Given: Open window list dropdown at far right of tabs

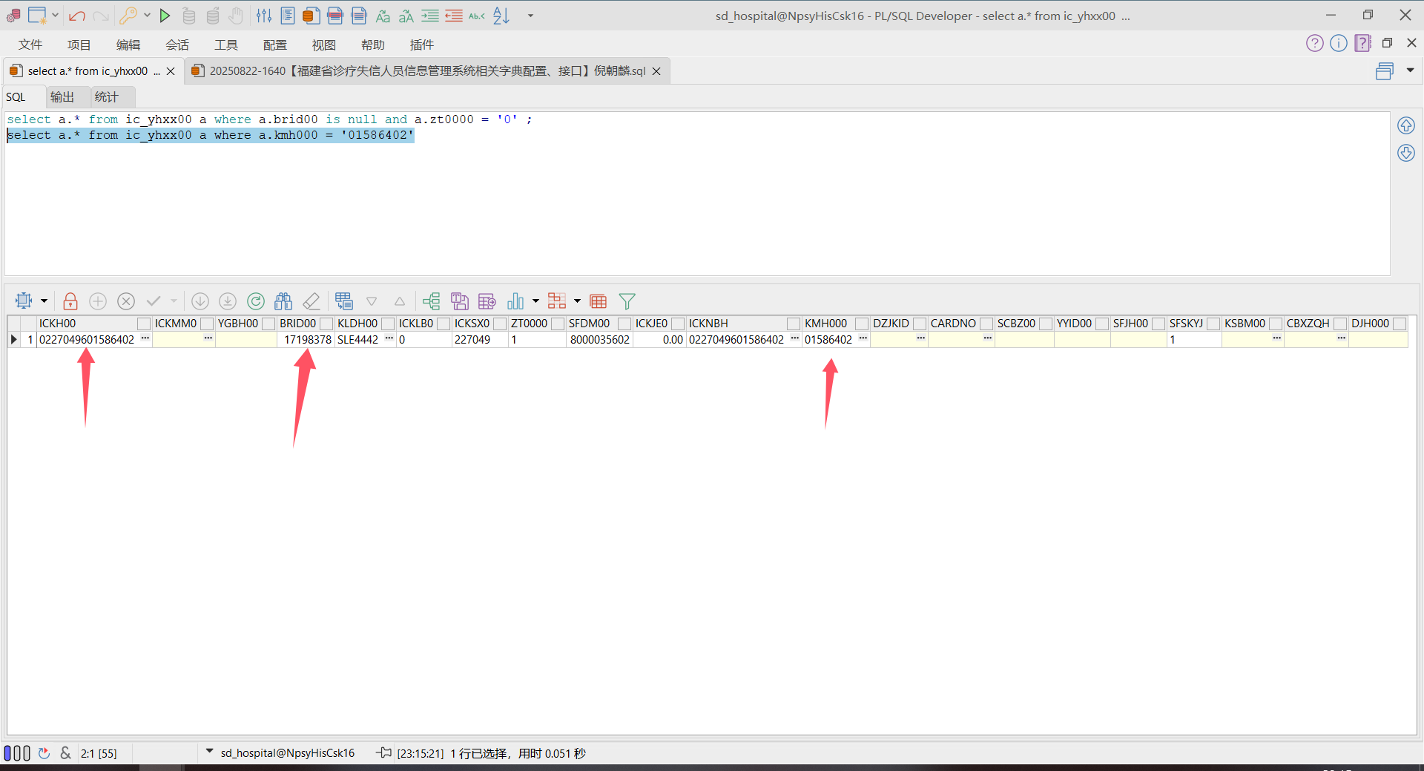Looking at the screenshot, I should (x=1411, y=70).
